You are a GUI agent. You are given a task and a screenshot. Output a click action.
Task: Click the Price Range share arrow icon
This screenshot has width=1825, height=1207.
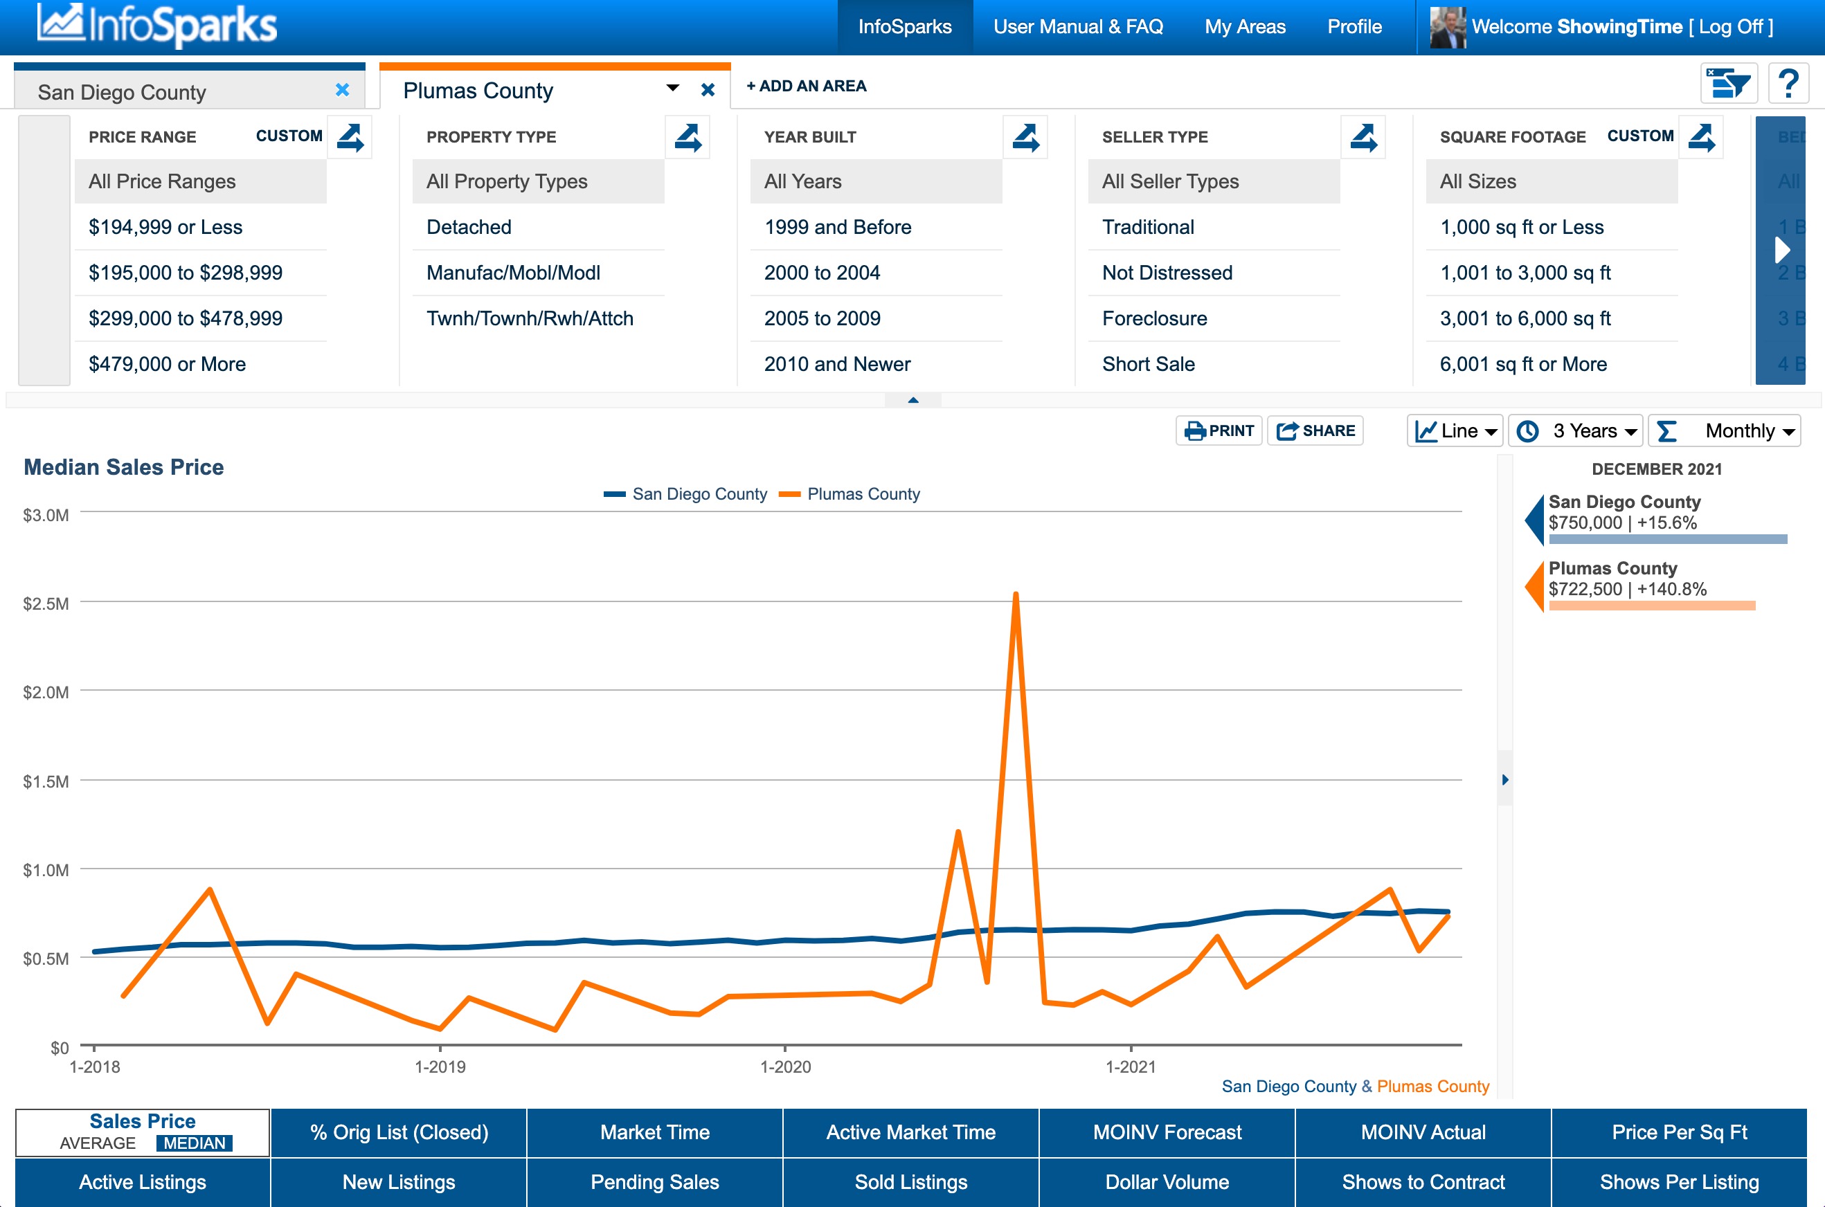click(x=350, y=138)
